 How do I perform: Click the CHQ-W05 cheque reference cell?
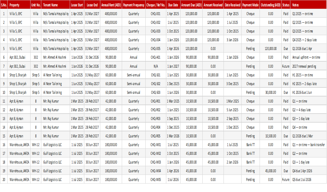coord(156,180)
